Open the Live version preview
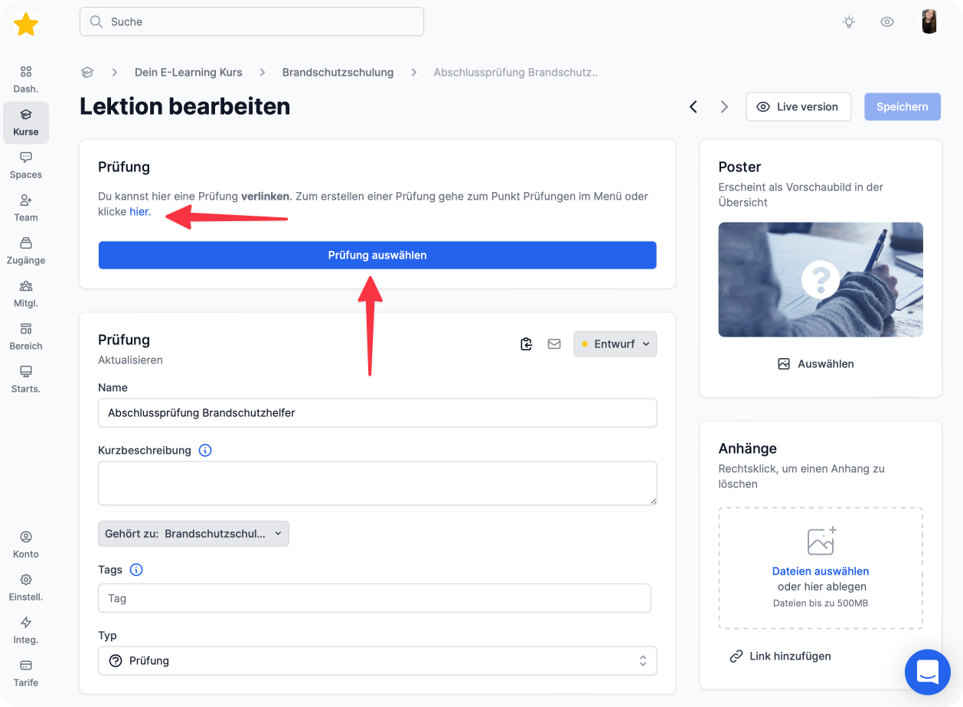Screen dimensions: 963x707 coord(798,107)
